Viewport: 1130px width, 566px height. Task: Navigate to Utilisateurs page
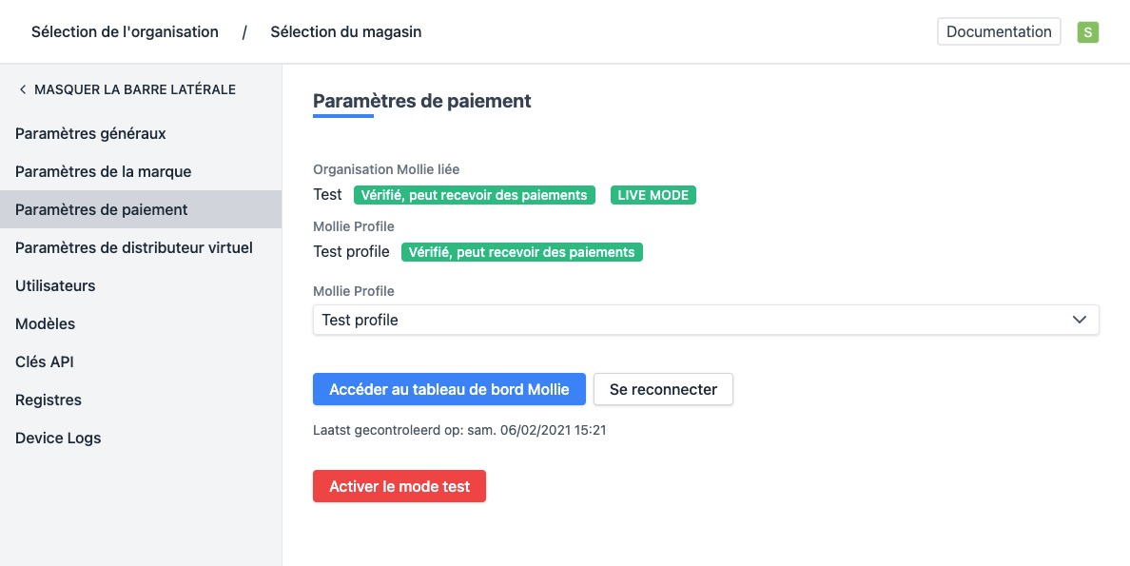point(55,285)
